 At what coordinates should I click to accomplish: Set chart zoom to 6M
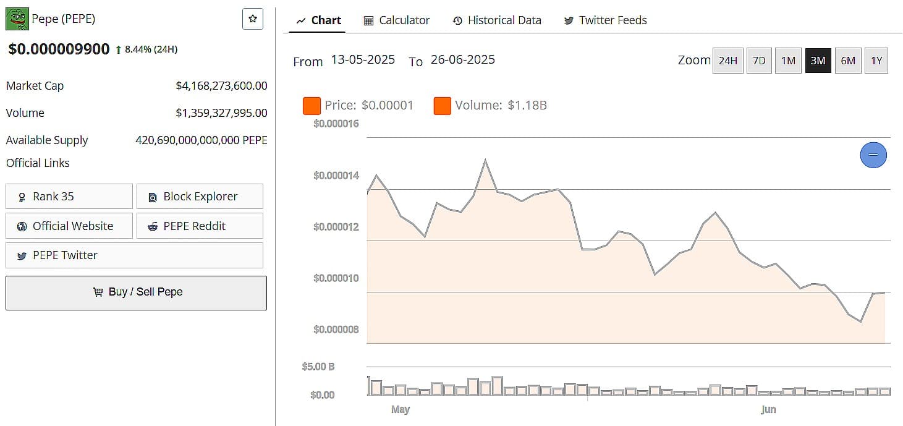click(x=848, y=61)
